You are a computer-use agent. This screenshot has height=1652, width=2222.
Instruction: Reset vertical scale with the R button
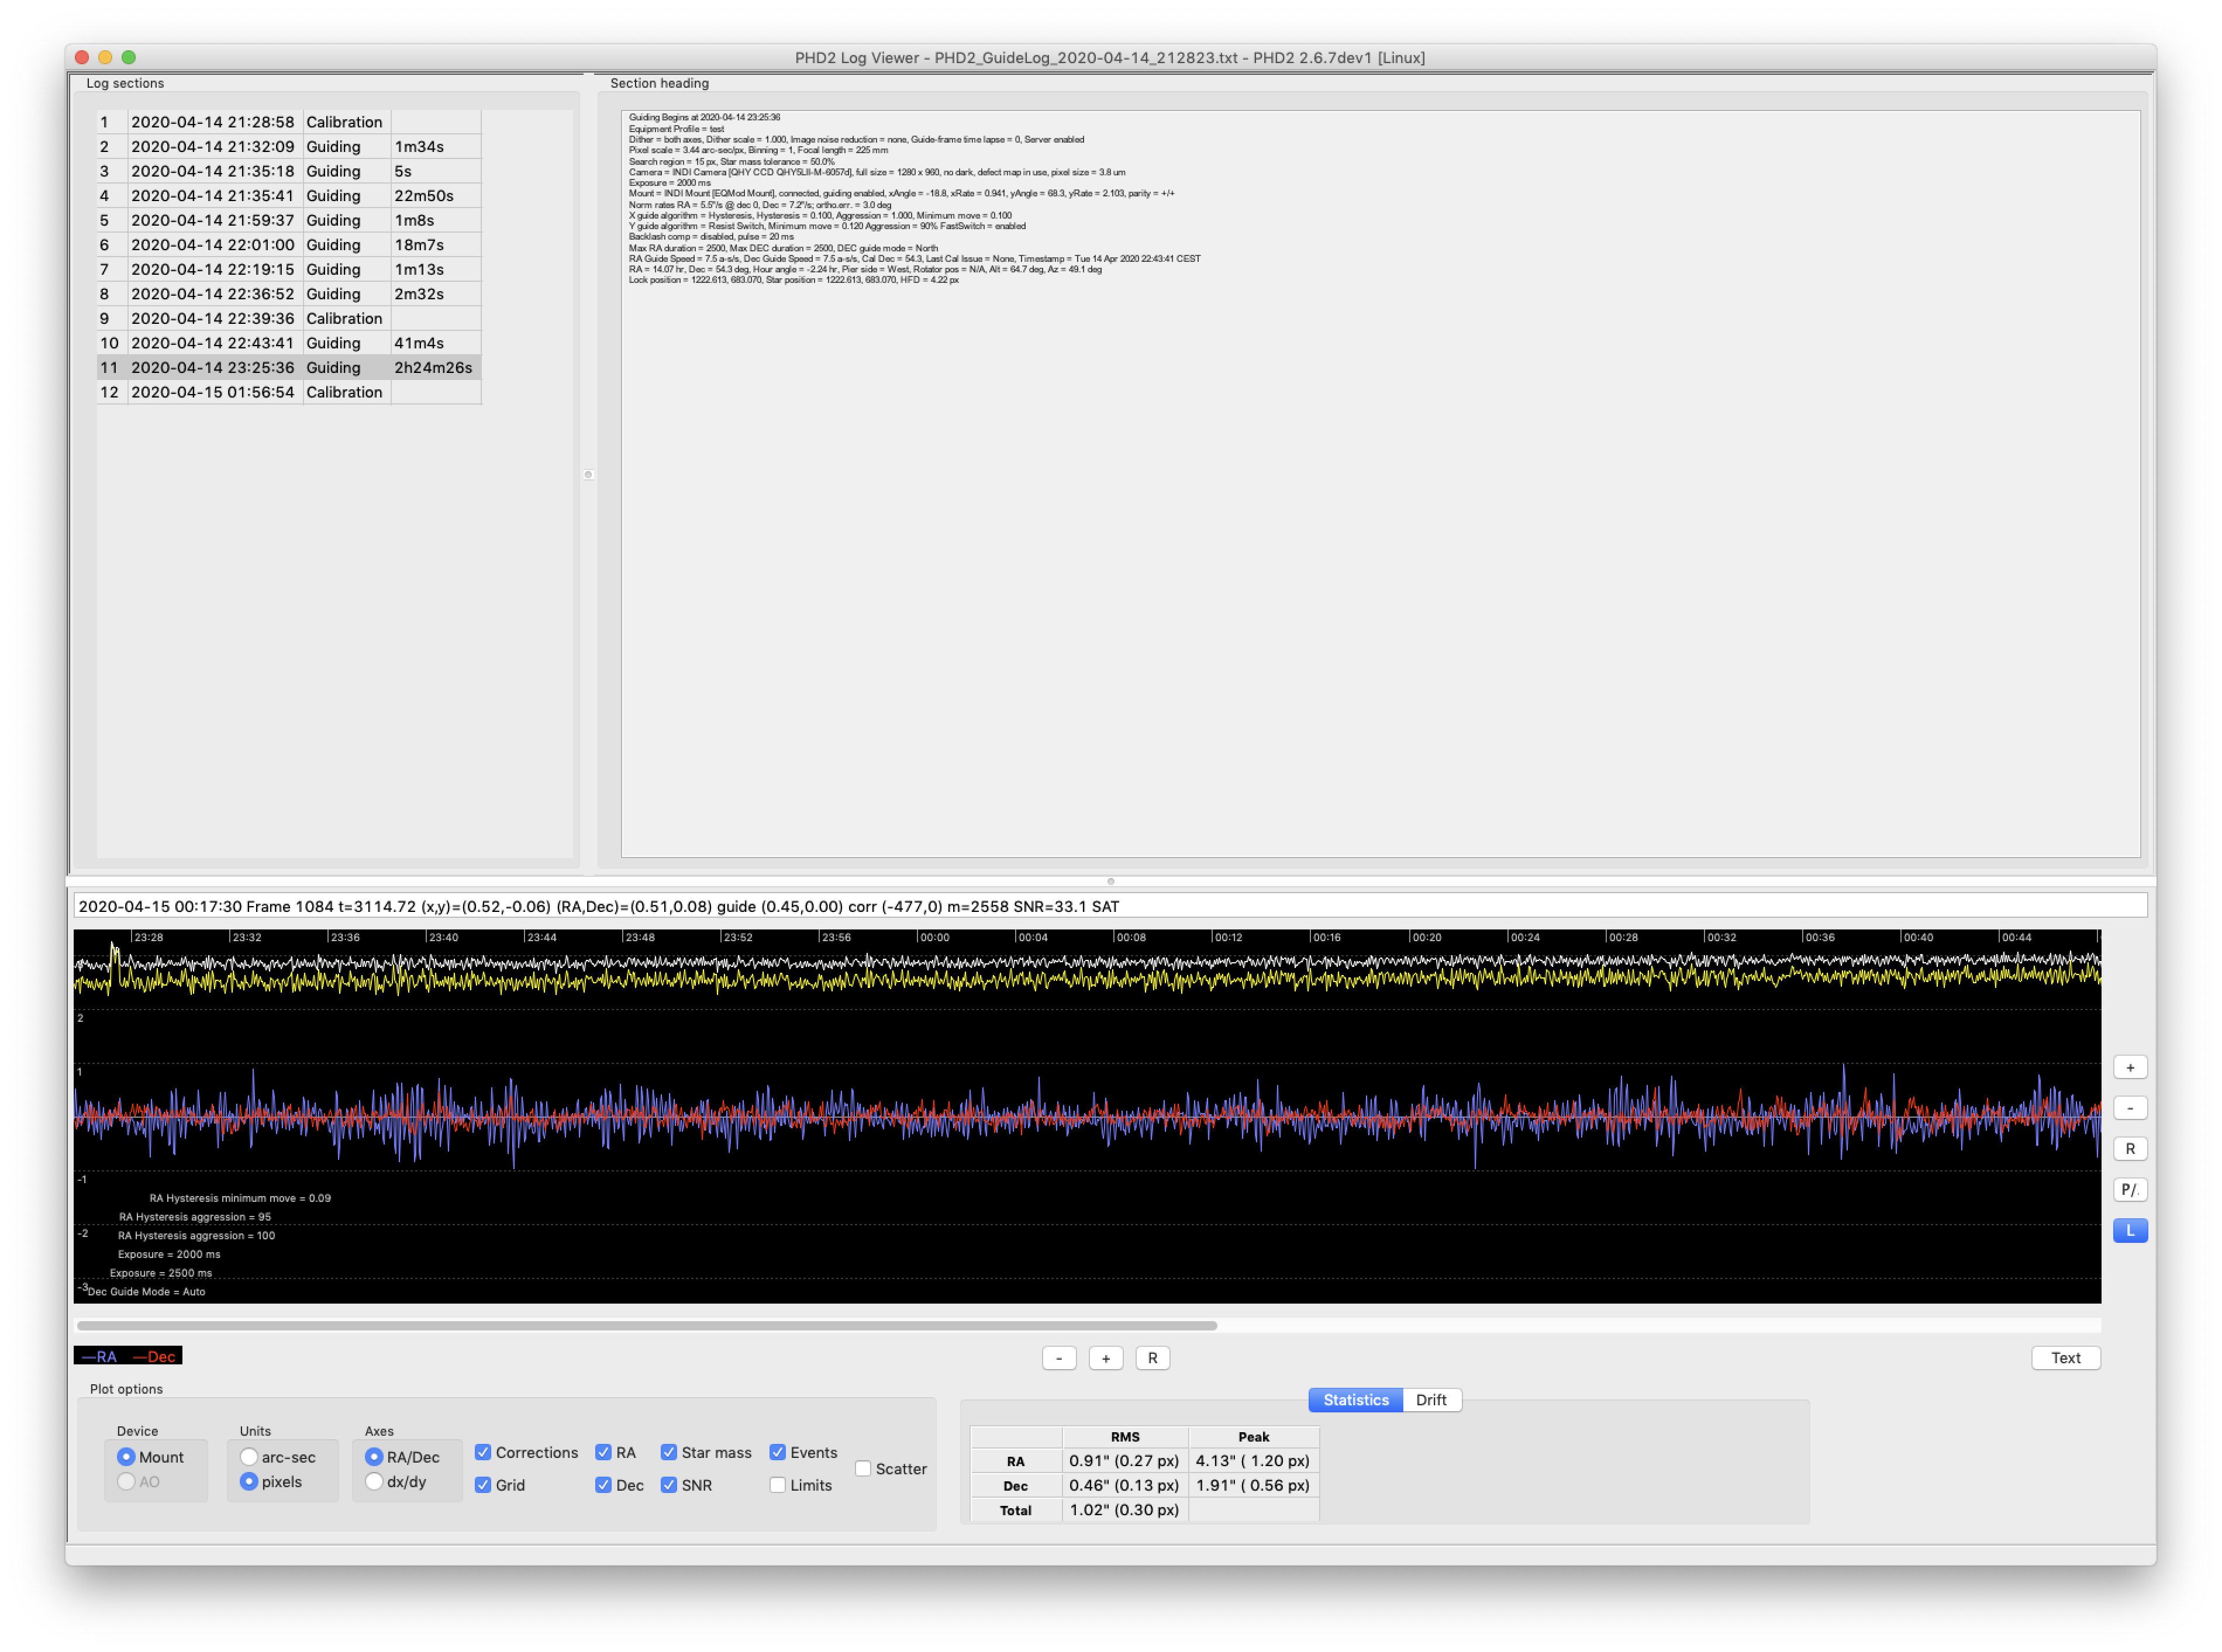2129,1149
